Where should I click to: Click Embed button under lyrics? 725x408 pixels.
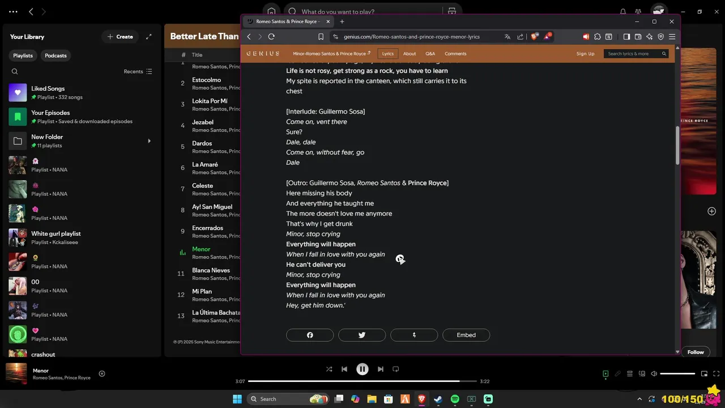(x=466, y=335)
